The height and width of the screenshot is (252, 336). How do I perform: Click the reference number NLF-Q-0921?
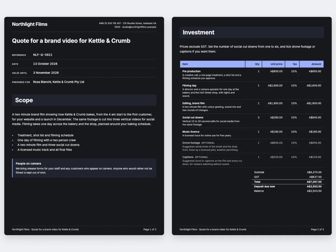(43, 55)
